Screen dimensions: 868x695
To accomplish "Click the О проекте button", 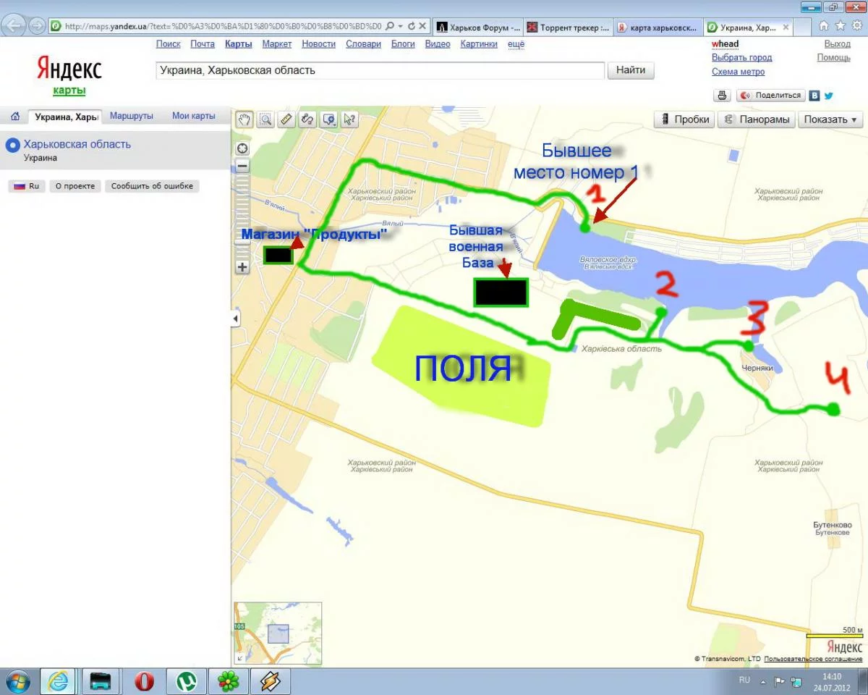I will click(75, 186).
